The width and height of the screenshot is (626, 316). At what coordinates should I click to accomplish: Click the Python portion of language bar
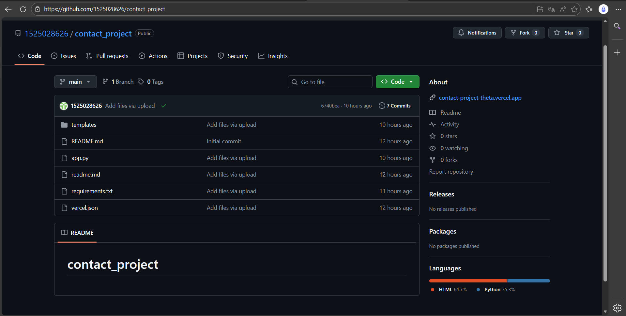click(x=528, y=281)
